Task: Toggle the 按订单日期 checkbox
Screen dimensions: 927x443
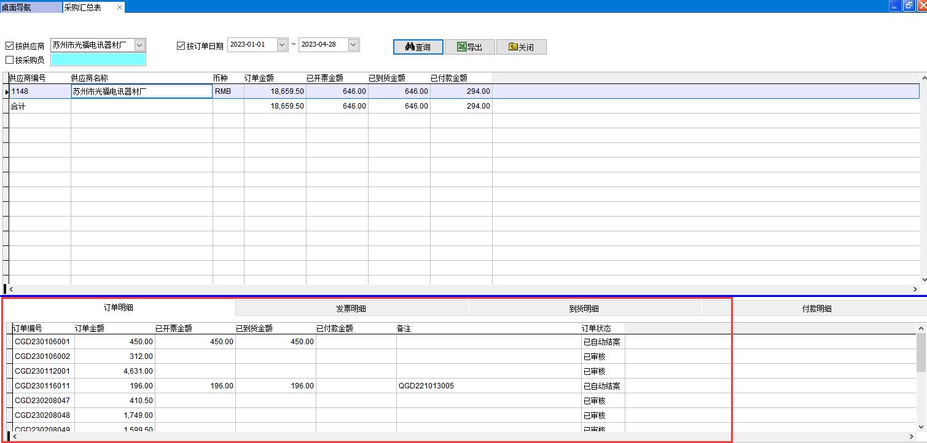Action: [x=181, y=46]
